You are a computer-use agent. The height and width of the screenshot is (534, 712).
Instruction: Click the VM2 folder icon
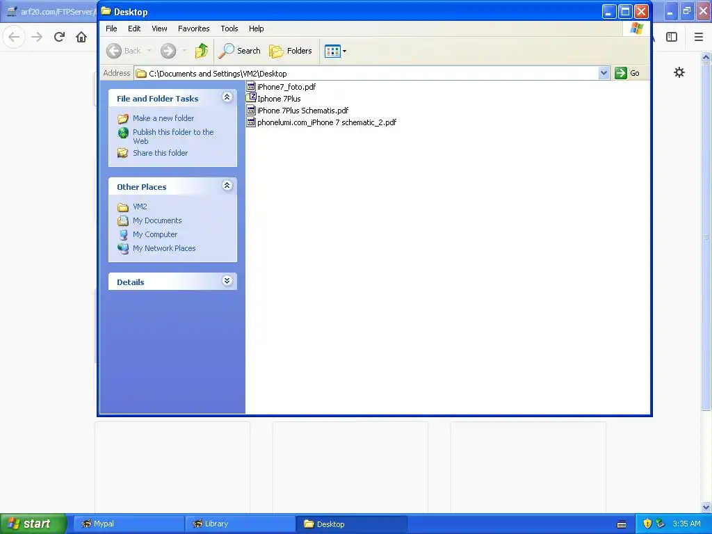pyautogui.click(x=123, y=207)
